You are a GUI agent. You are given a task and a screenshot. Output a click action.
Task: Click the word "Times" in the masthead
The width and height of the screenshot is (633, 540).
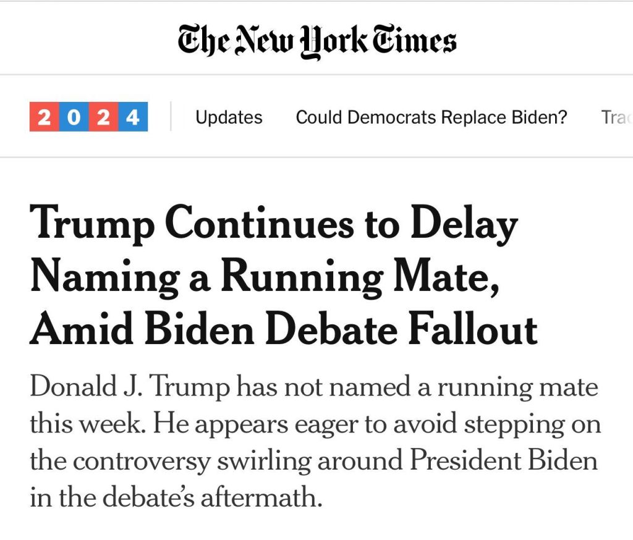416,40
